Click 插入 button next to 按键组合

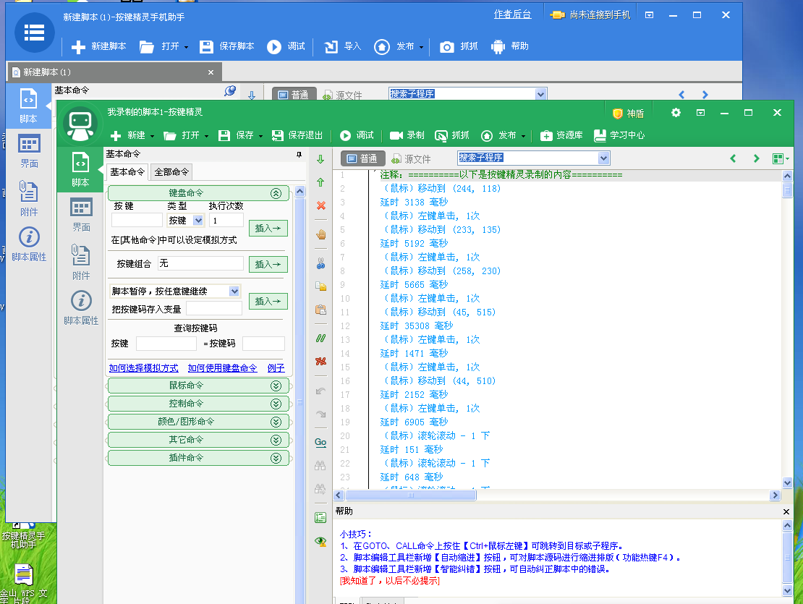[268, 264]
